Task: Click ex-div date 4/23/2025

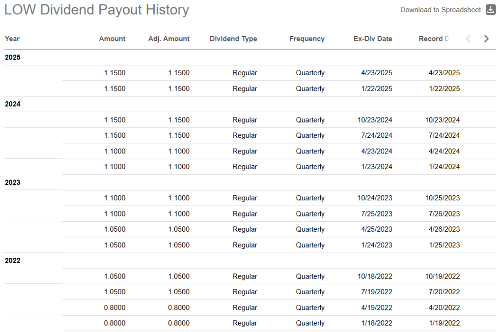Action: click(x=377, y=73)
